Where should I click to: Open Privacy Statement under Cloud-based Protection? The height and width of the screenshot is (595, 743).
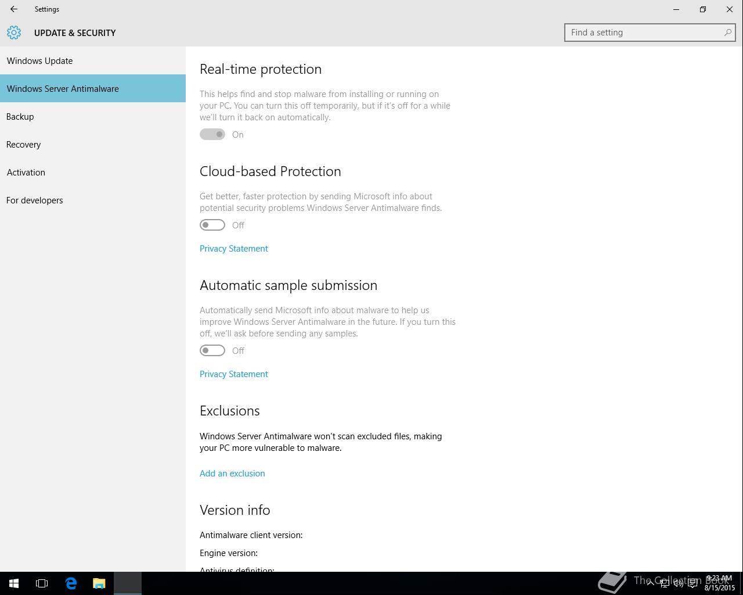point(234,249)
